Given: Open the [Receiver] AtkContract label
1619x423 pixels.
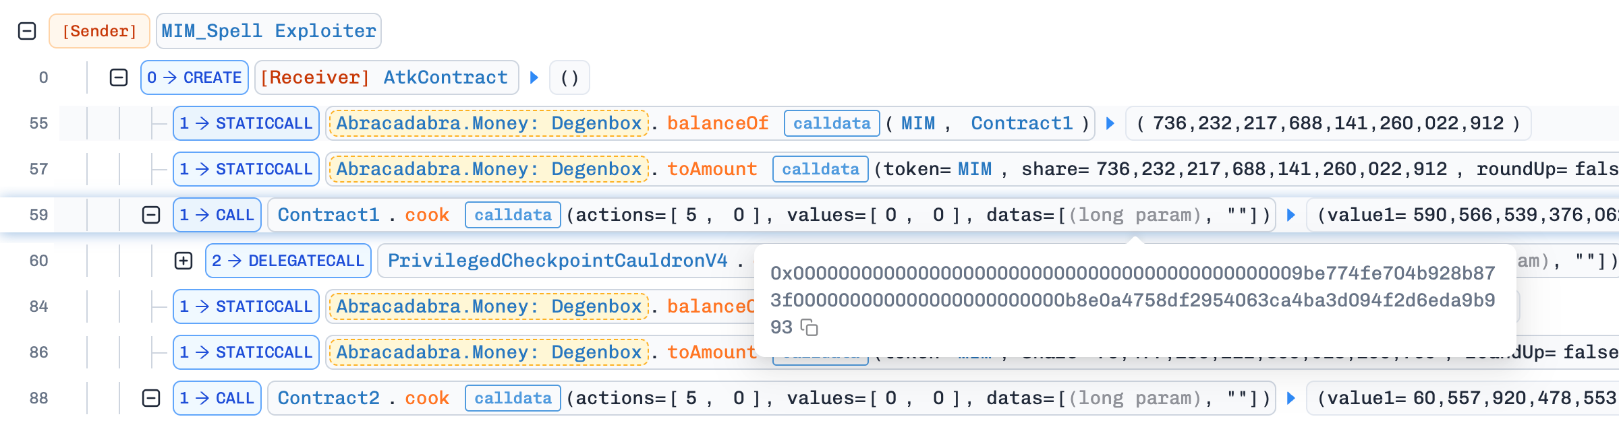Looking at the screenshot, I should coord(387,77).
